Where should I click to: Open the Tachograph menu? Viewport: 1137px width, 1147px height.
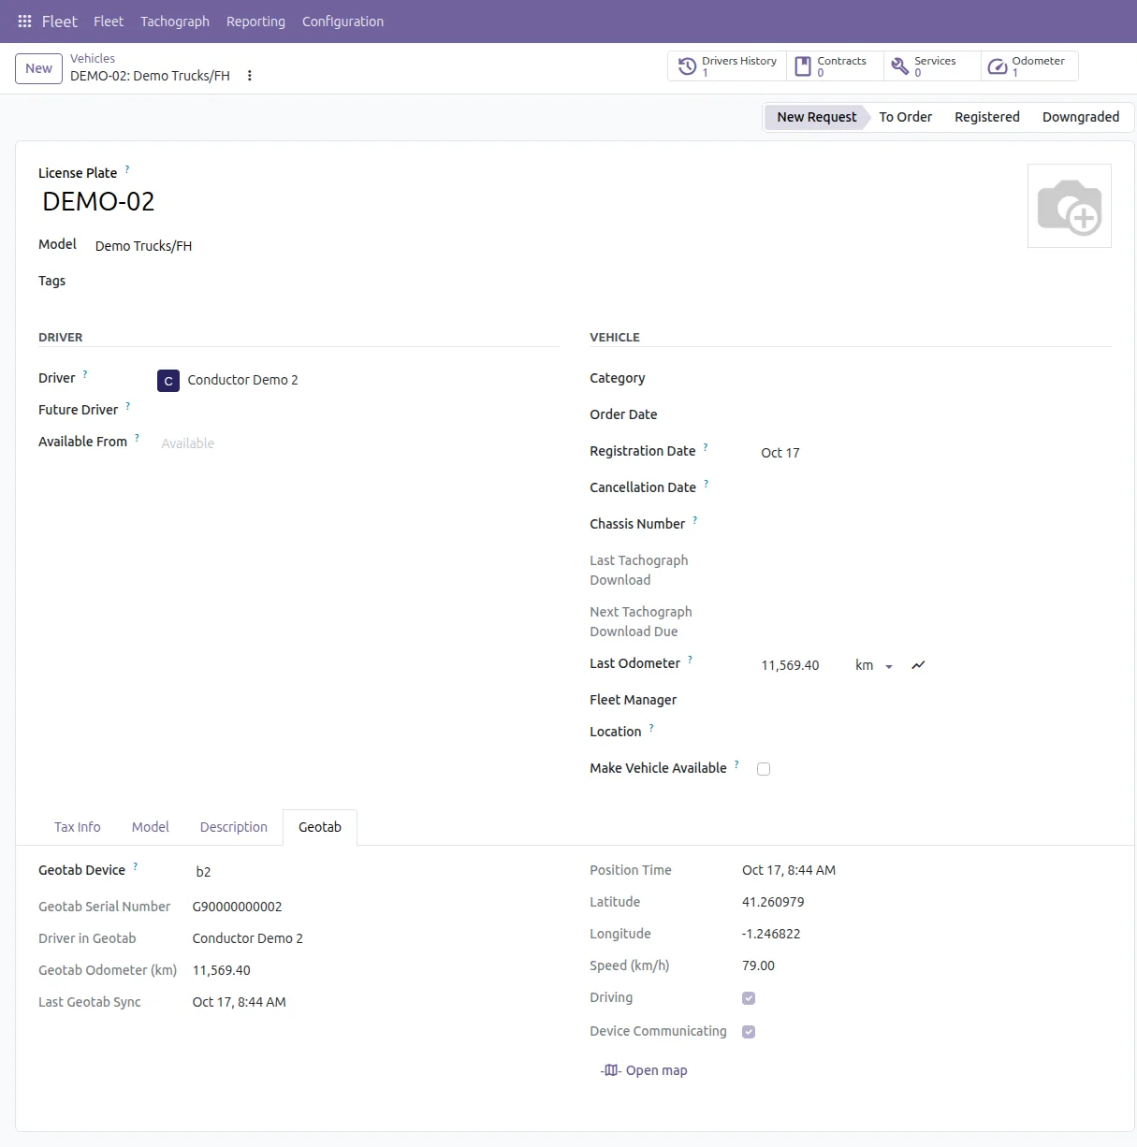(x=175, y=22)
